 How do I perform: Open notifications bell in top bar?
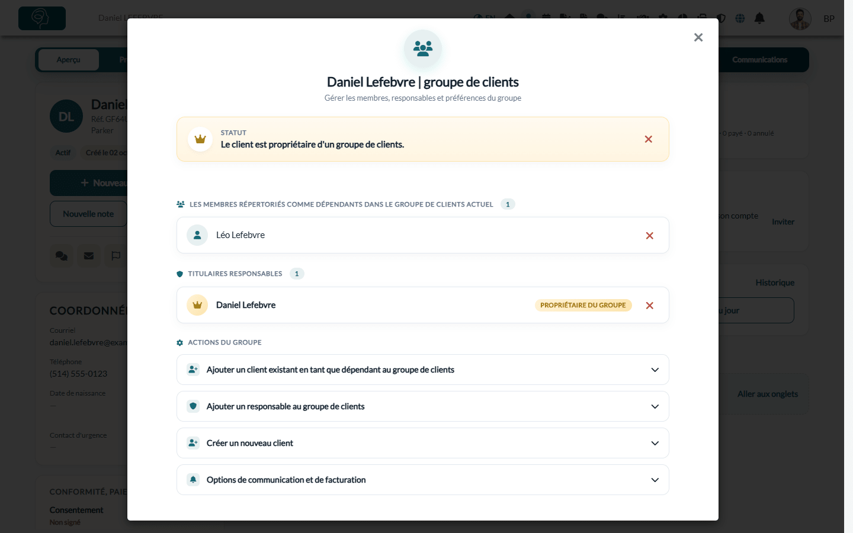click(759, 18)
